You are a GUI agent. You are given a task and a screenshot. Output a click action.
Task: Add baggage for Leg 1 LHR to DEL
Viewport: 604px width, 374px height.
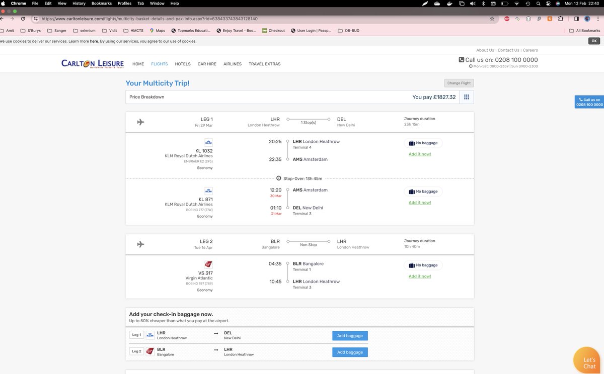point(350,336)
